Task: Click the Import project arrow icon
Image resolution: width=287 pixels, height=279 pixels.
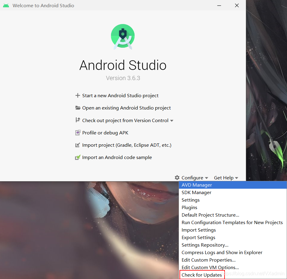Action: coord(78,145)
